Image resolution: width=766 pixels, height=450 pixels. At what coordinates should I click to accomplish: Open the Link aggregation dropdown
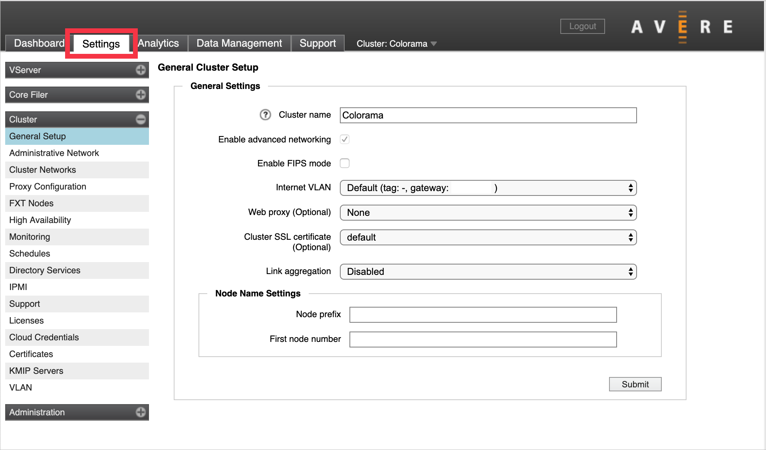click(488, 272)
